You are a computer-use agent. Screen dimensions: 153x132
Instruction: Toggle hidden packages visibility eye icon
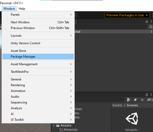tap(150, 100)
